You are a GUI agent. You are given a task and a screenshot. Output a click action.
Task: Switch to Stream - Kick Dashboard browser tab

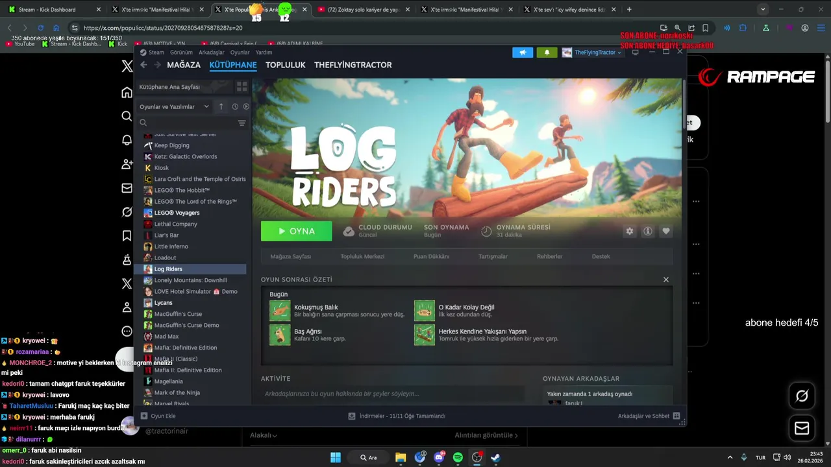(54, 9)
